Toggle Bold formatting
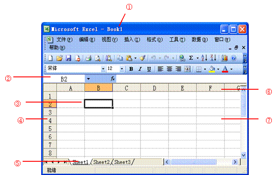The height and width of the screenshot is (175, 278). click(x=131, y=69)
